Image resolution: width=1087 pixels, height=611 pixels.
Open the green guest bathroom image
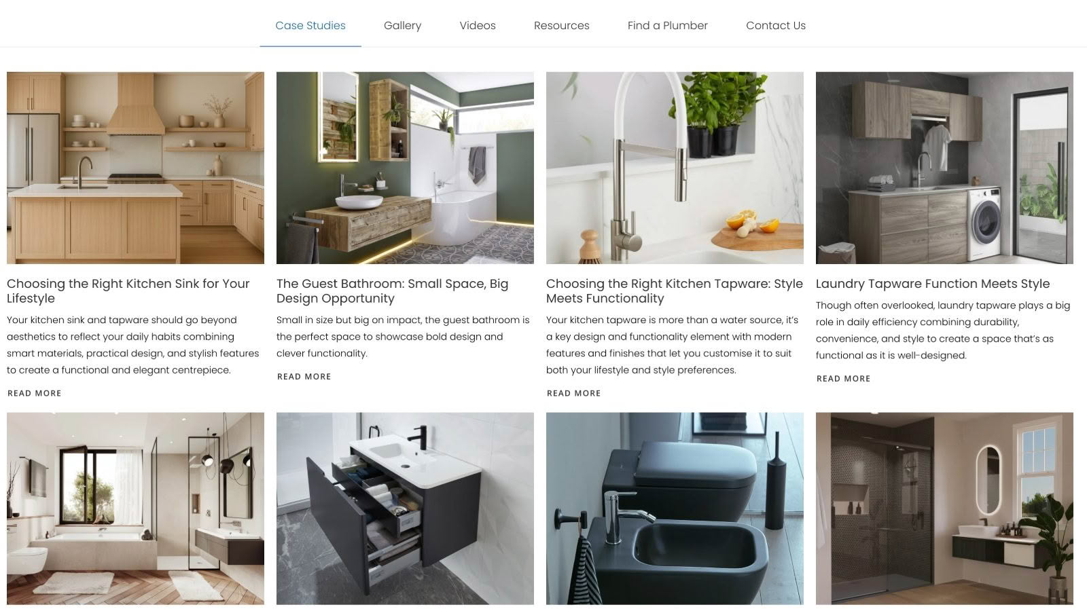(405, 168)
